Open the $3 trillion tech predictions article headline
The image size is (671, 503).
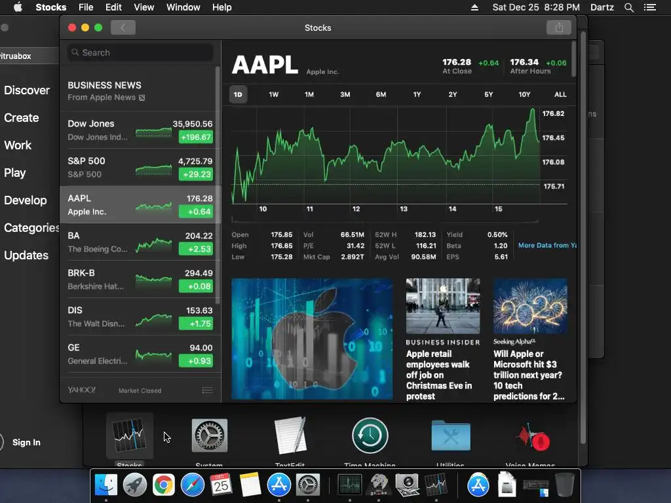529,375
